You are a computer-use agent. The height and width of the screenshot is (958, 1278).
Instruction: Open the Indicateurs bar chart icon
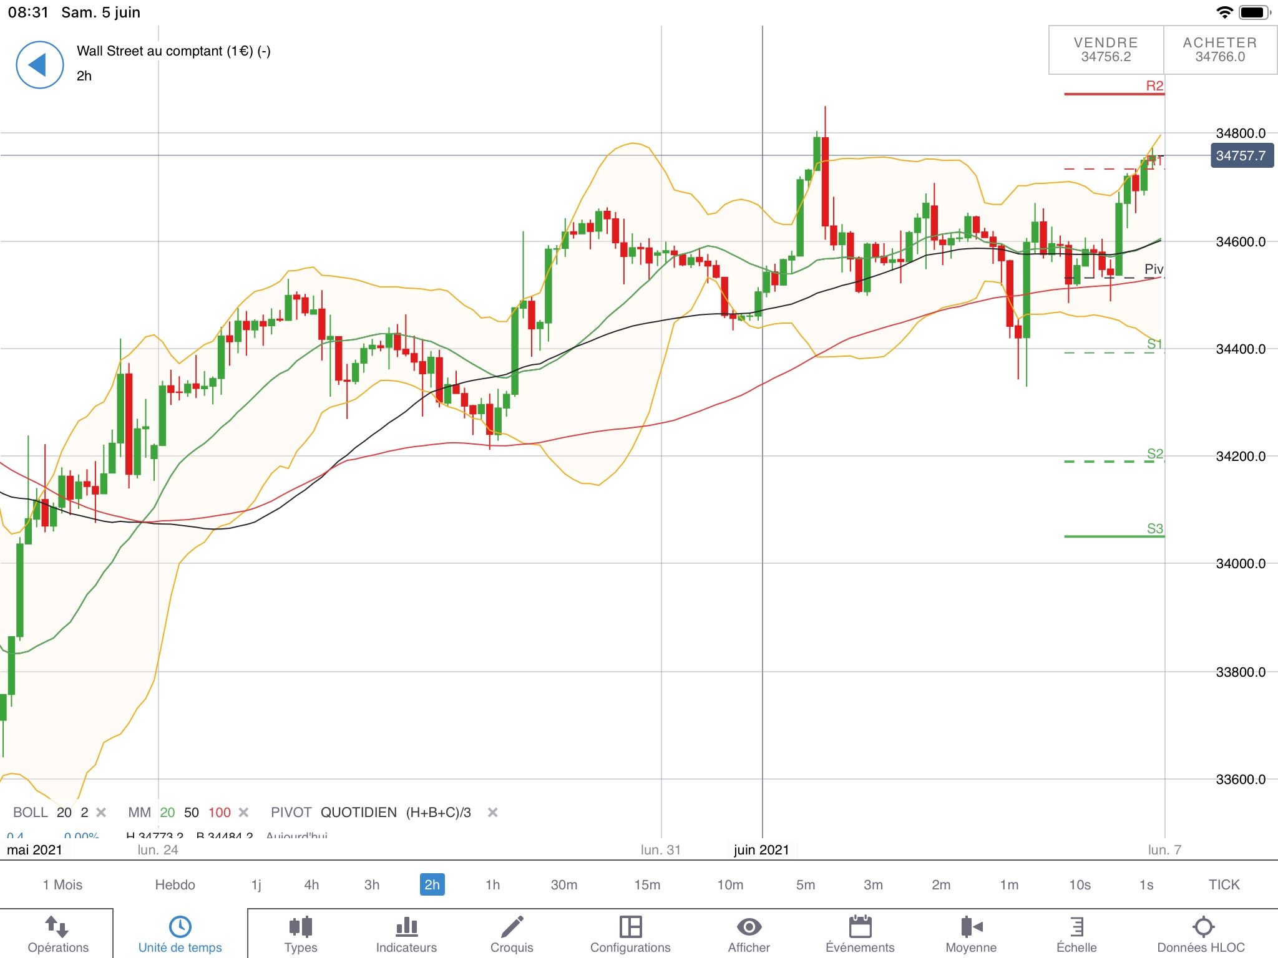(406, 927)
